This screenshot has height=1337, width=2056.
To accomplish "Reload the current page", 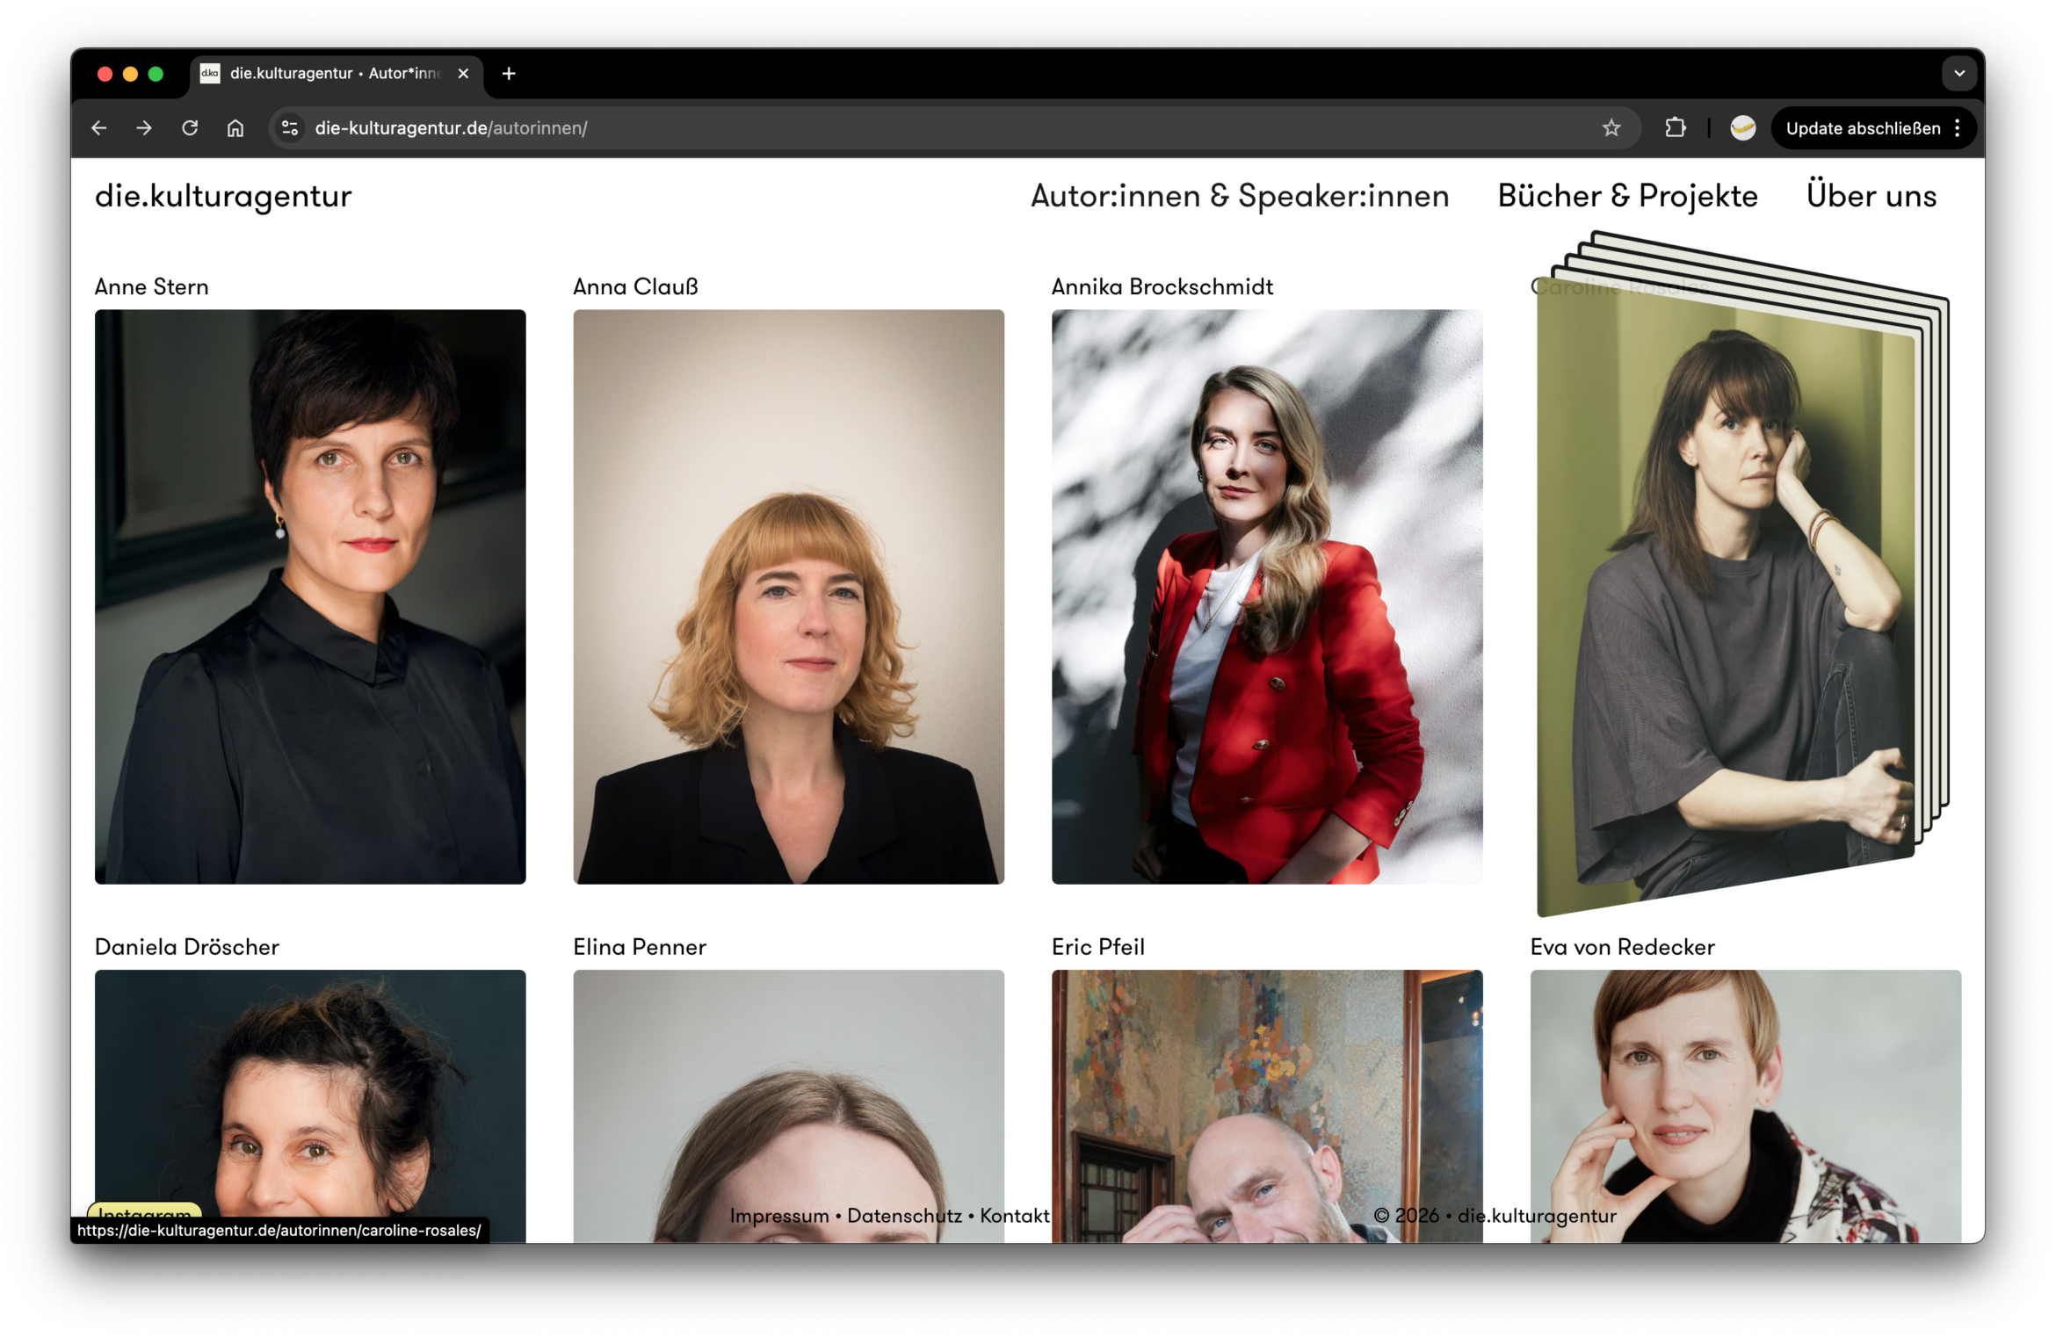I will 189,128.
